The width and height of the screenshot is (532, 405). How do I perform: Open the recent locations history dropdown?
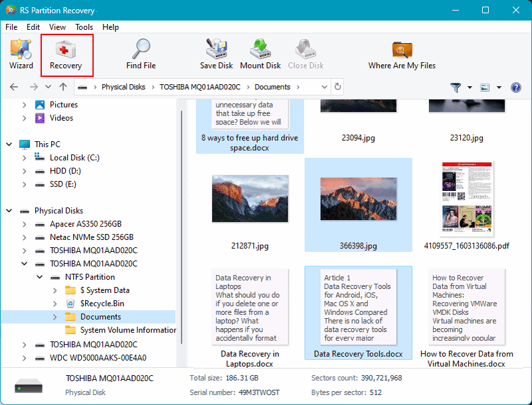click(x=48, y=87)
